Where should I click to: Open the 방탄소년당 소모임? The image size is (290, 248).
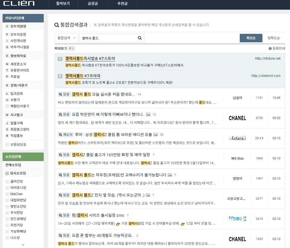(18, 207)
